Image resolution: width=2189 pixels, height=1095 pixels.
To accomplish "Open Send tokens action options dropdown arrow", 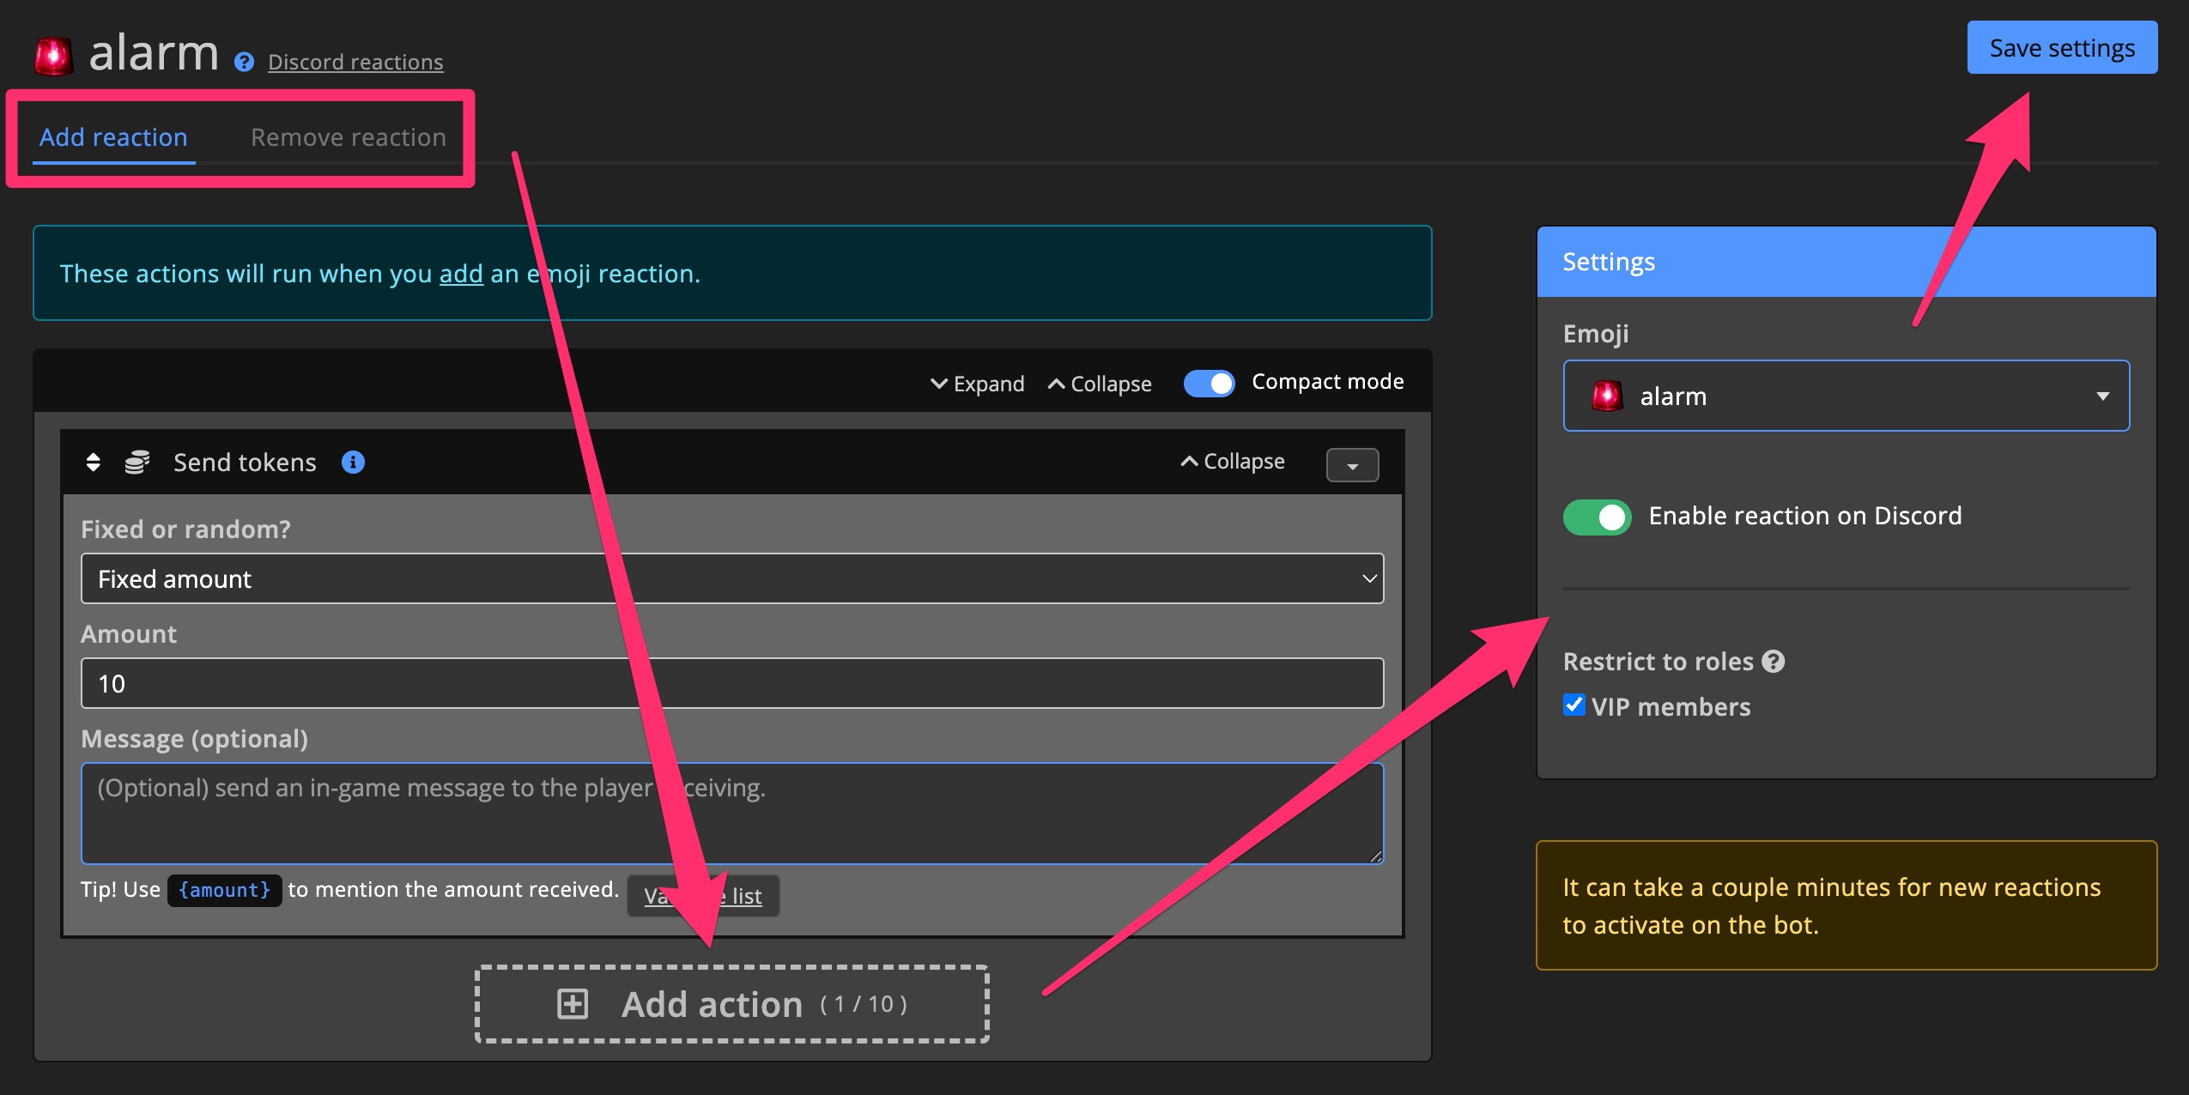I will (x=1352, y=465).
